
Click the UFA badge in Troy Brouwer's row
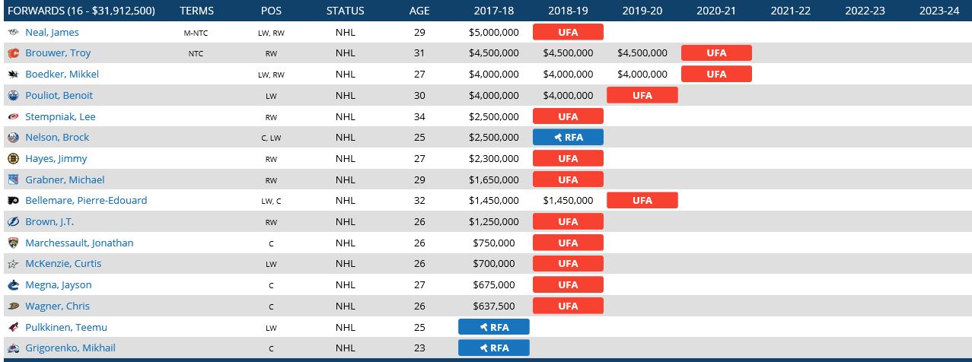coord(716,53)
